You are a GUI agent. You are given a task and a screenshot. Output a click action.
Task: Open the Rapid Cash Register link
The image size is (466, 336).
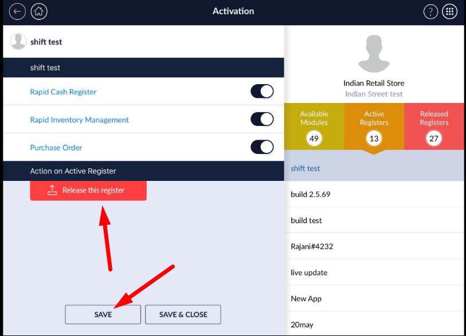pyautogui.click(x=63, y=92)
